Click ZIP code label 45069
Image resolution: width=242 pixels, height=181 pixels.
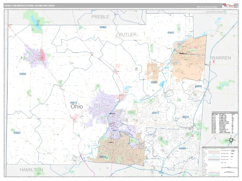click(x=182, y=148)
